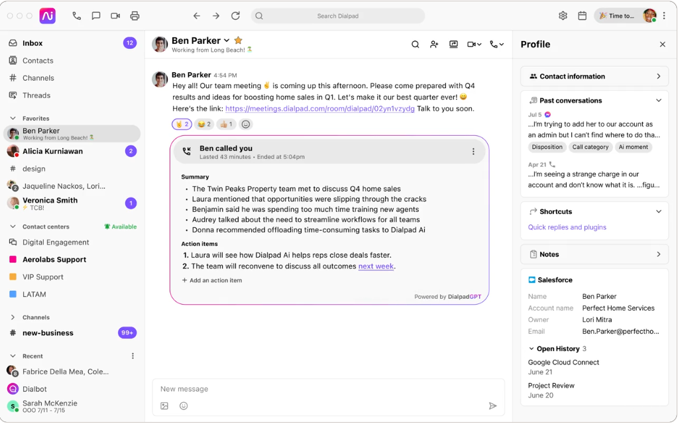The height and width of the screenshot is (426, 678).
Task: Open the video camera icon in top bar
Action: 115,16
